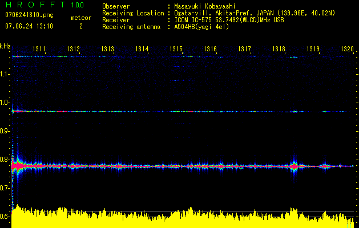This screenshot has width=359, height=228.
Task: Click the 1313 time marker
Action: [107, 48]
